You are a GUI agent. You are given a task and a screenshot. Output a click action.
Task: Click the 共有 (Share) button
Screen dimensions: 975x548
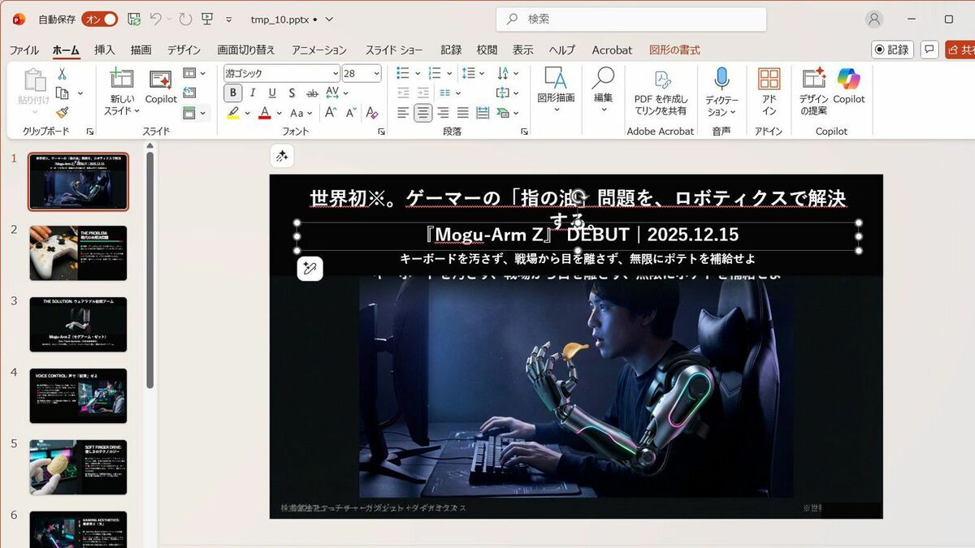coord(962,50)
